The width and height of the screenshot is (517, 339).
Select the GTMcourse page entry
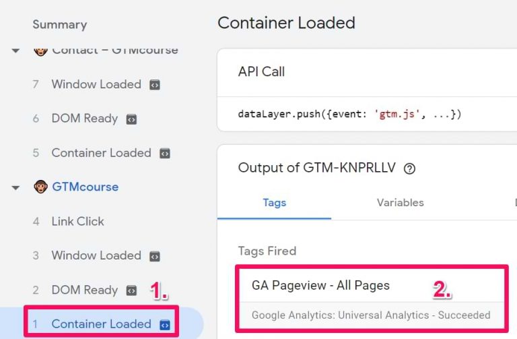[x=85, y=187]
